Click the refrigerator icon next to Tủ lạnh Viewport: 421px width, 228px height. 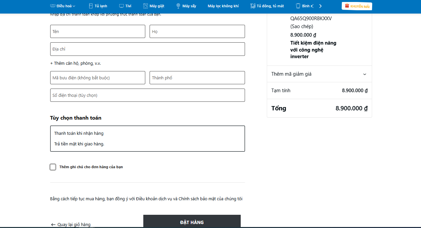[91, 6]
